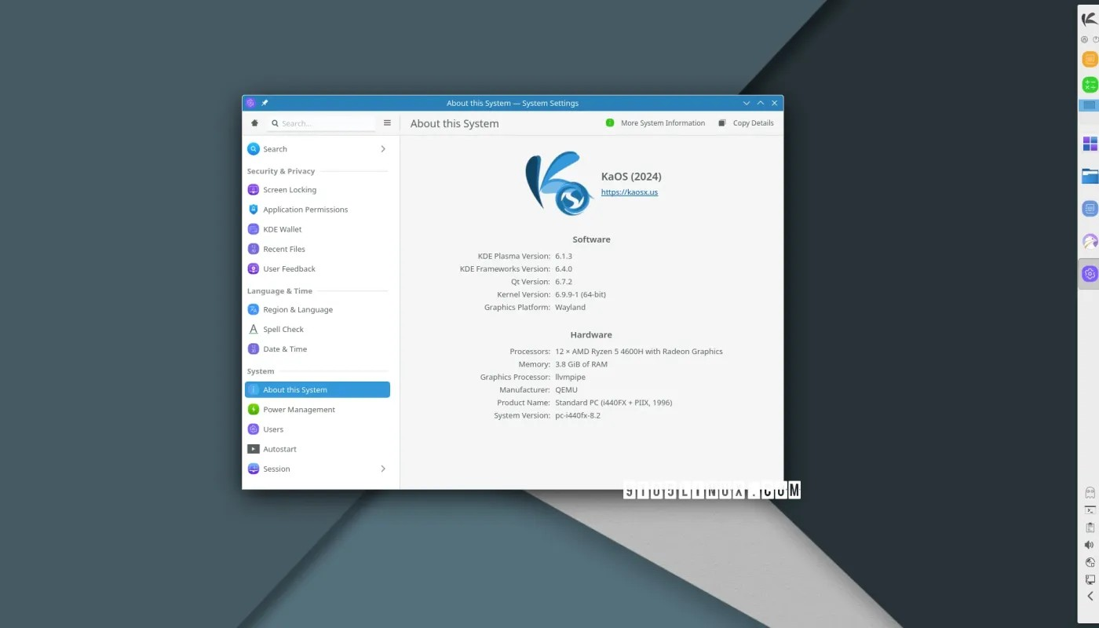Screen dimensions: 1099x628
Task: Click the KaOS logo image
Action: 558,184
